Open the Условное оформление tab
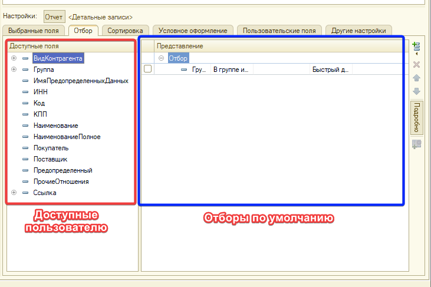This screenshot has height=287, width=431. (x=193, y=30)
